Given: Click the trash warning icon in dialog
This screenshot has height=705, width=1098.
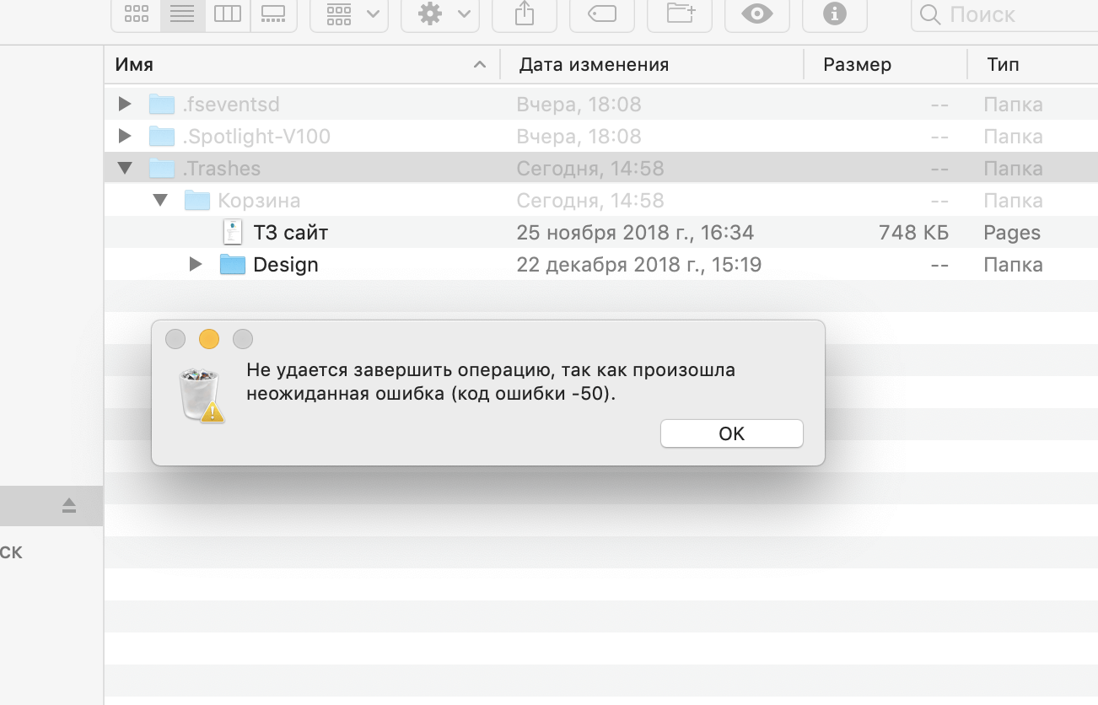Looking at the screenshot, I should [201, 395].
